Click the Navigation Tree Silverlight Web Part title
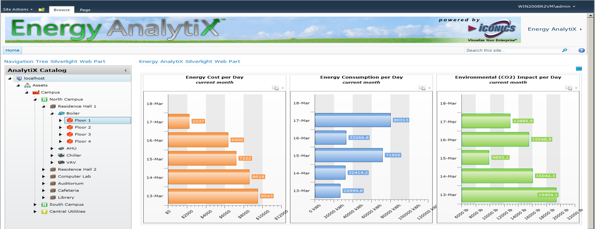Image resolution: width=595 pixels, height=229 pixels. coord(55,61)
